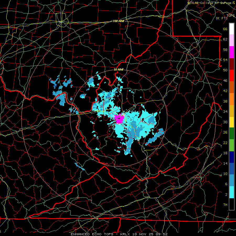The height and width of the screenshot is (236, 236).
Task: Click the '54' legend value
Action: tap(225, 60)
